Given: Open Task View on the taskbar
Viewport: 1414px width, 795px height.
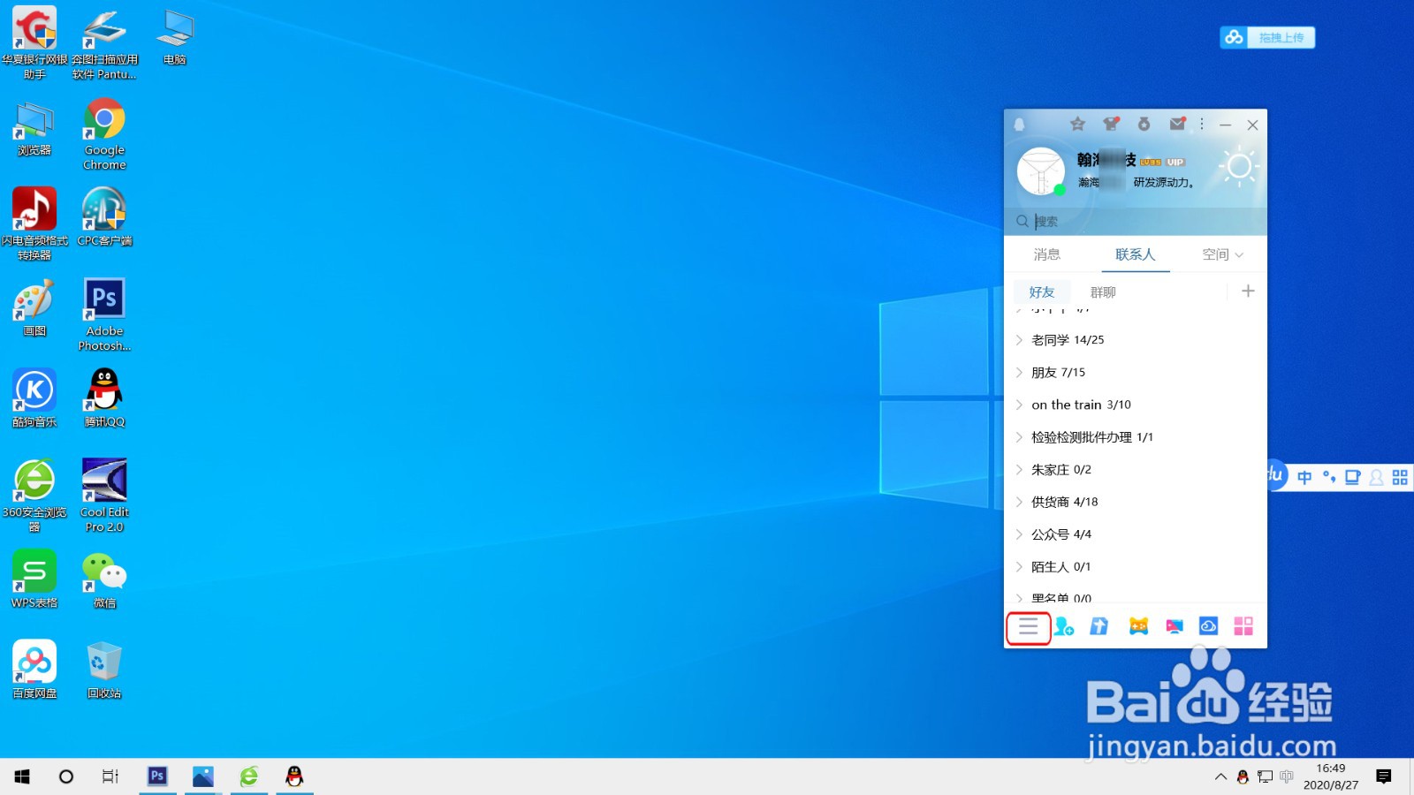Looking at the screenshot, I should tap(110, 776).
